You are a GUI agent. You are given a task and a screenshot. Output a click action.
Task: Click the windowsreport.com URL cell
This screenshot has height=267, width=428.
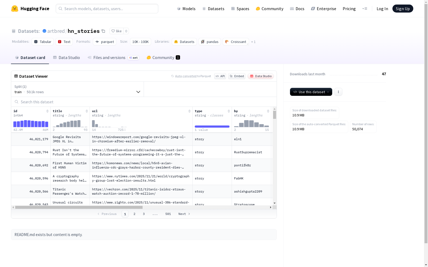click(141, 139)
